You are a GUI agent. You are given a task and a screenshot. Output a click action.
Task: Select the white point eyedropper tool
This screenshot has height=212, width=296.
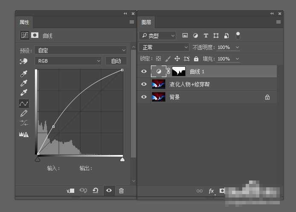[x=24, y=92]
